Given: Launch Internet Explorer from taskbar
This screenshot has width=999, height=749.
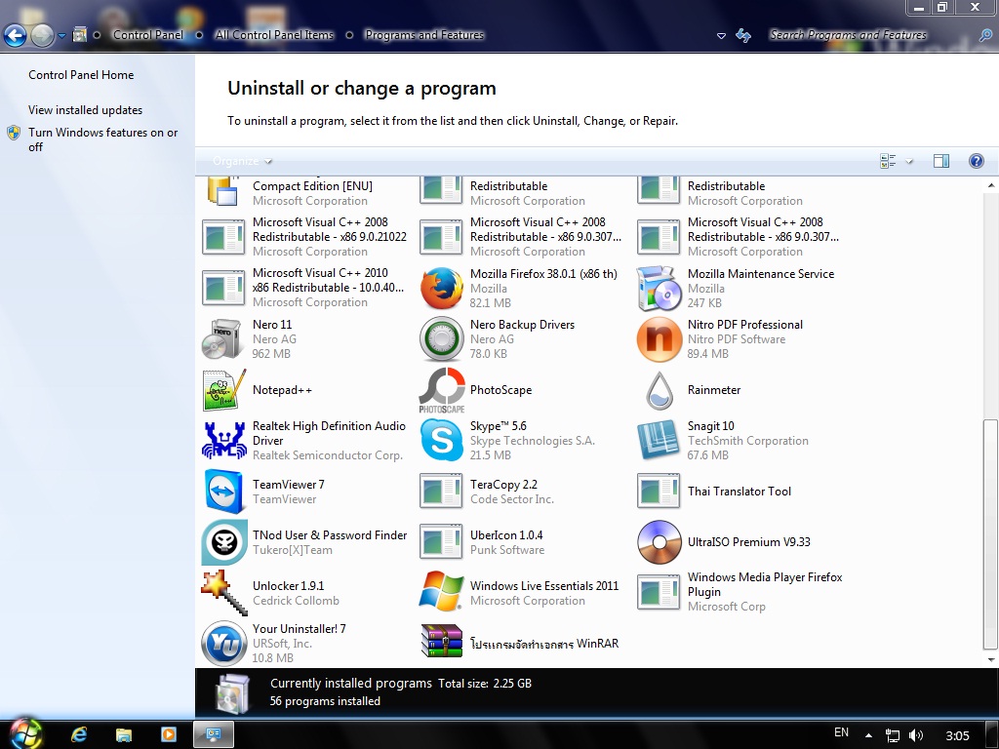Looking at the screenshot, I should tap(79, 734).
